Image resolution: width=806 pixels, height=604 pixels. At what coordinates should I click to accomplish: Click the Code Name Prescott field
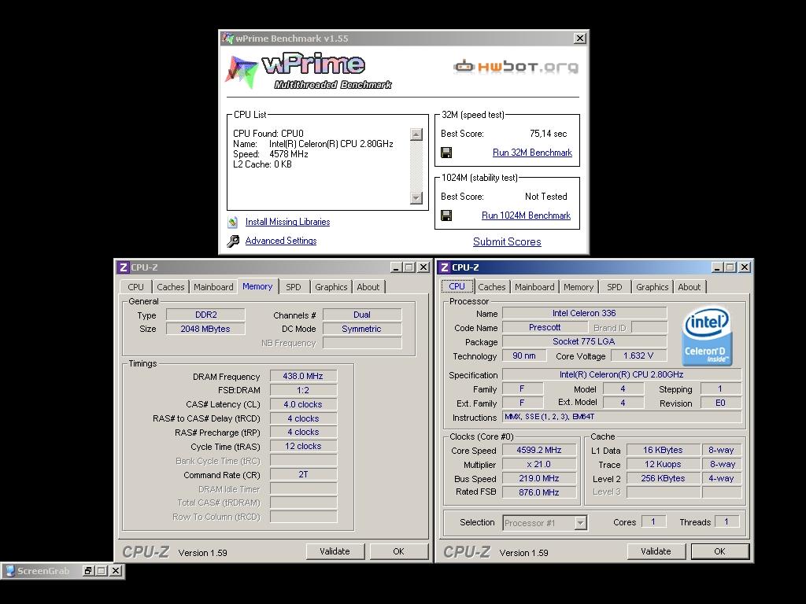click(x=545, y=327)
